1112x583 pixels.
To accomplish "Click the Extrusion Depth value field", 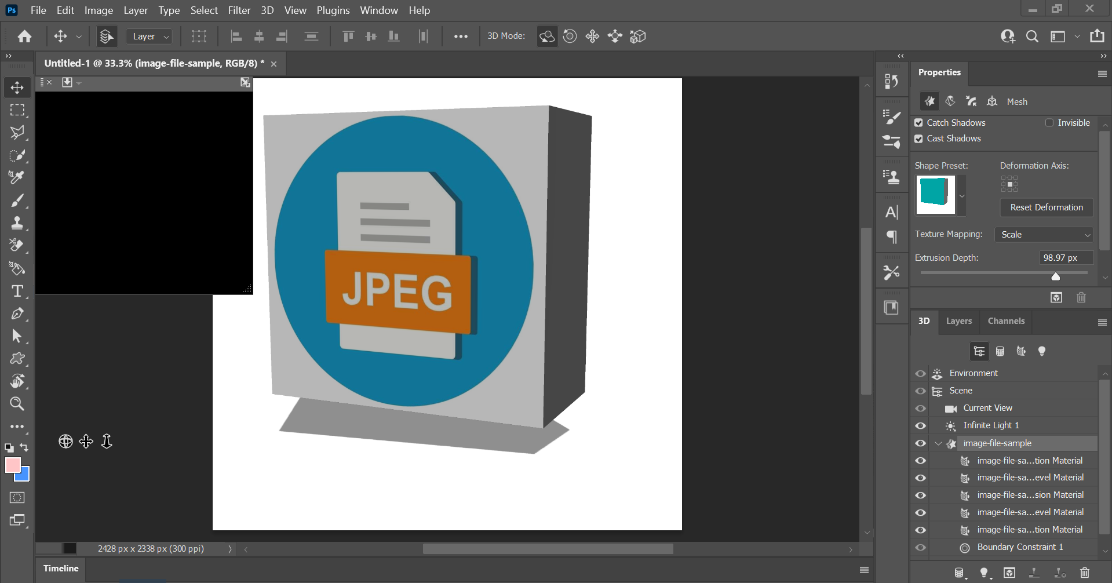I will click(x=1065, y=258).
